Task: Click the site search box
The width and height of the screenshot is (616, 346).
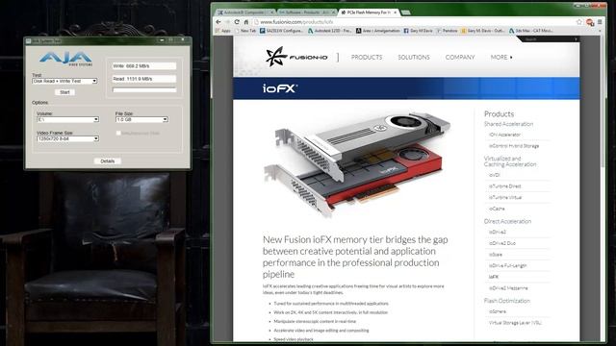Action: click(550, 39)
